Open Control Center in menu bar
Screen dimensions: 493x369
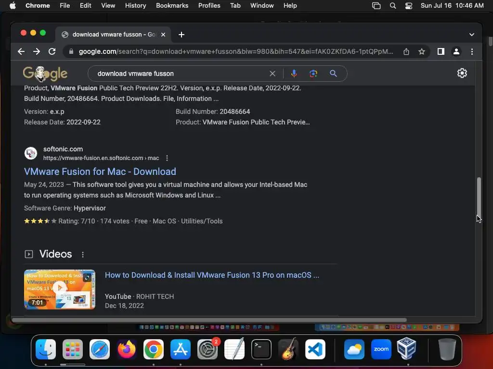click(408, 6)
